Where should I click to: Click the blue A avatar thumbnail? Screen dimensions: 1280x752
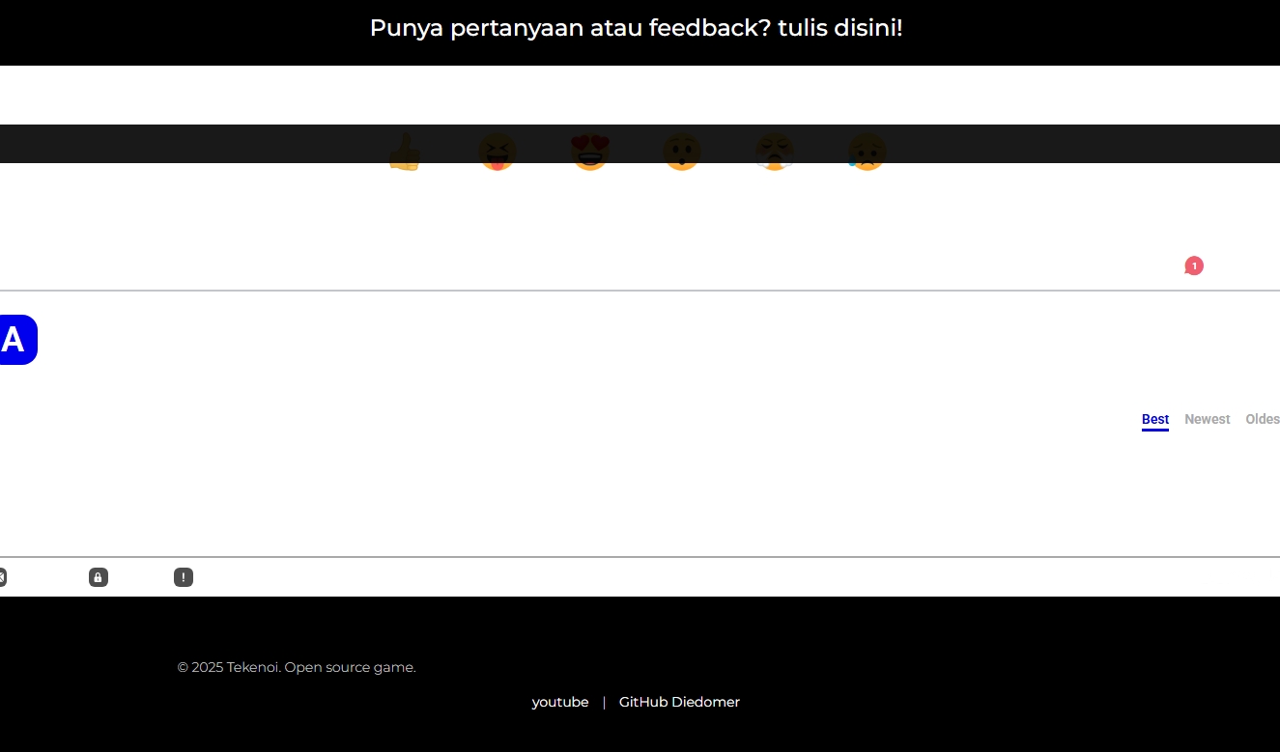click(x=13, y=339)
